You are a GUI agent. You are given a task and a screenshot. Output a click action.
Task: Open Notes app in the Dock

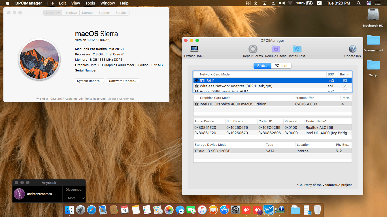(136, 210)
